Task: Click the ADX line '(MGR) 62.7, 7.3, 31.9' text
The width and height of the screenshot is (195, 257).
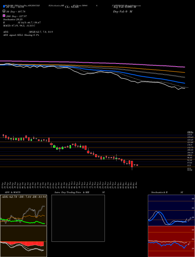Action: [41, 32]
